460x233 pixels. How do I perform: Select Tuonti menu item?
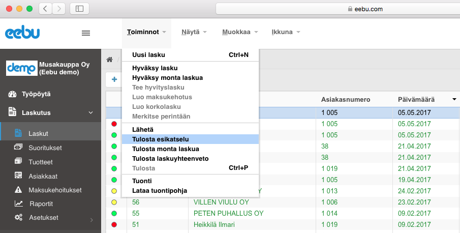191,181
